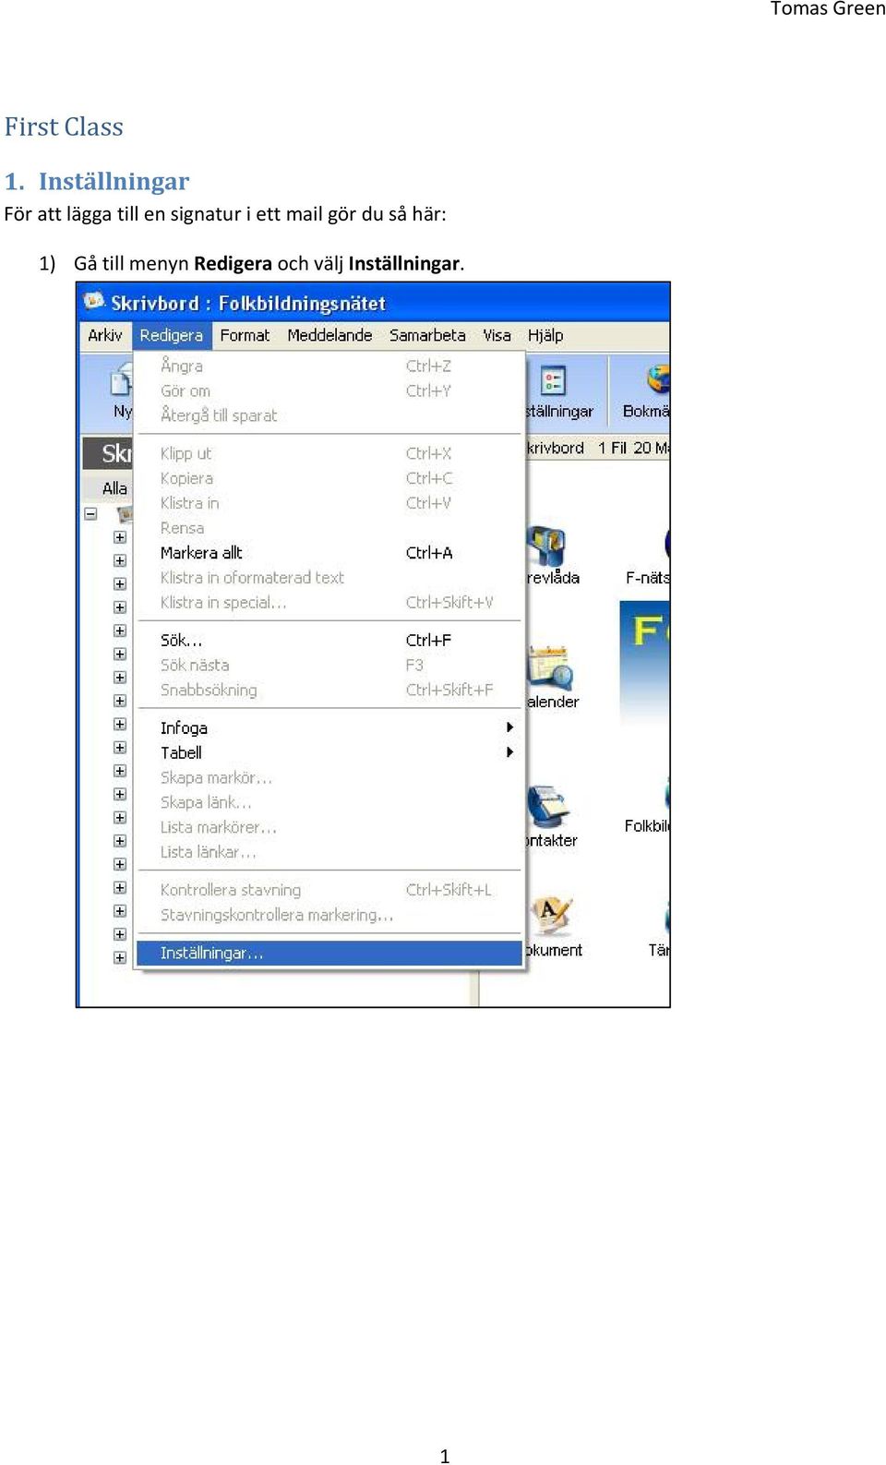
Task: Open the Tabell submenu
Action: tap(329, 752)
